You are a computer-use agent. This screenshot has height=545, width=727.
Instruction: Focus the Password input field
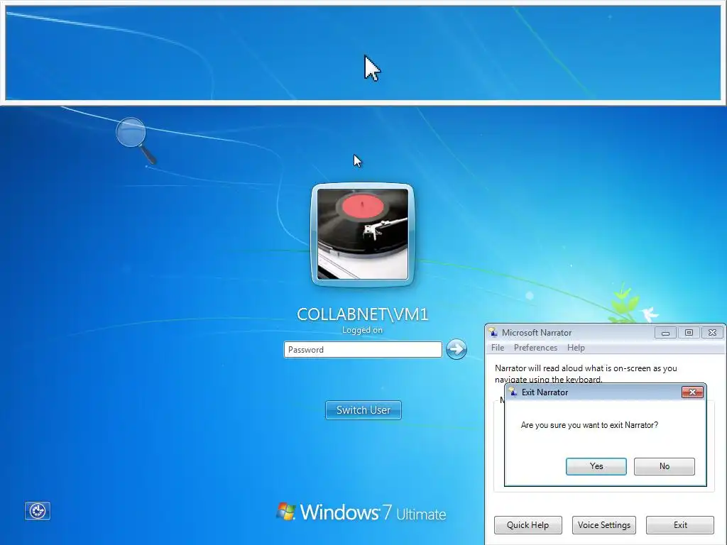(363, 349)
